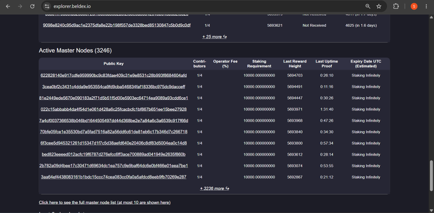Screen dimensions: 434x213
Task: Select uptime proof value 0:26:10
Action: pyautogui.click(x=326, y=75)
